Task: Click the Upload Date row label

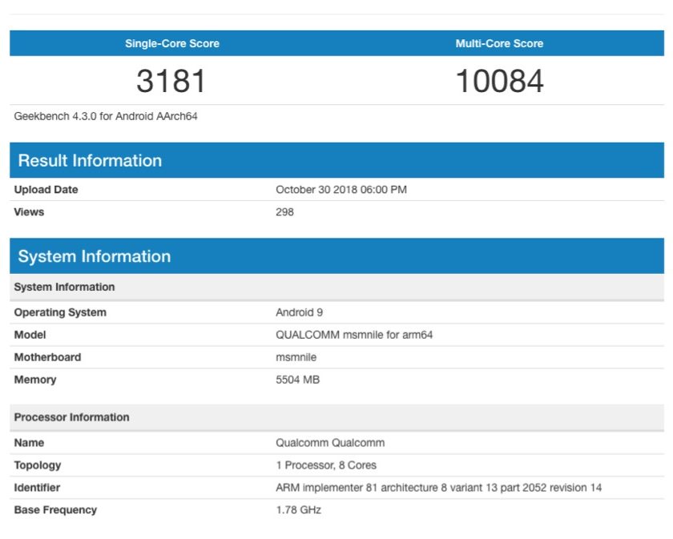Action: pos(46,190)
